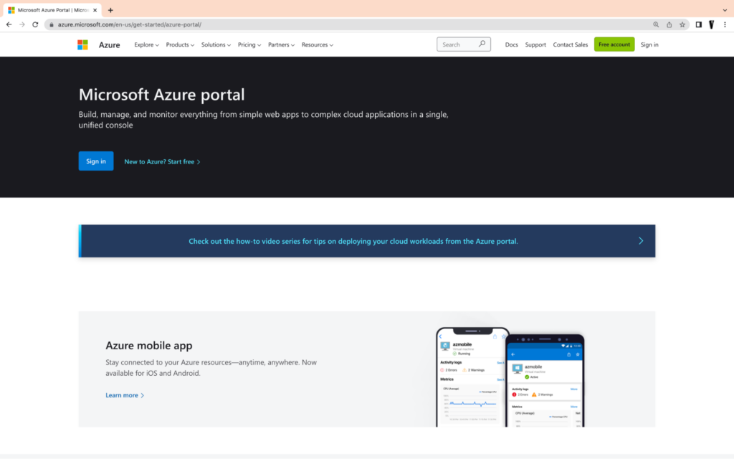Expand the Solutions menu
Viewport: 734px width, 459px height.
(216, 44)
